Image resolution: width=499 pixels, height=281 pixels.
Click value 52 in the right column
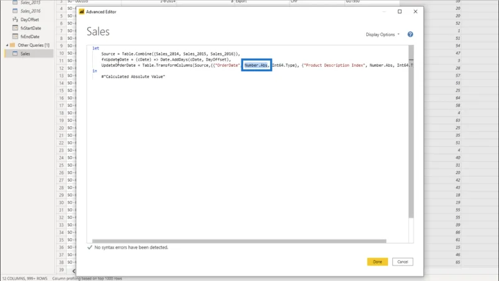pyautogui.click(x=458, y=23)
